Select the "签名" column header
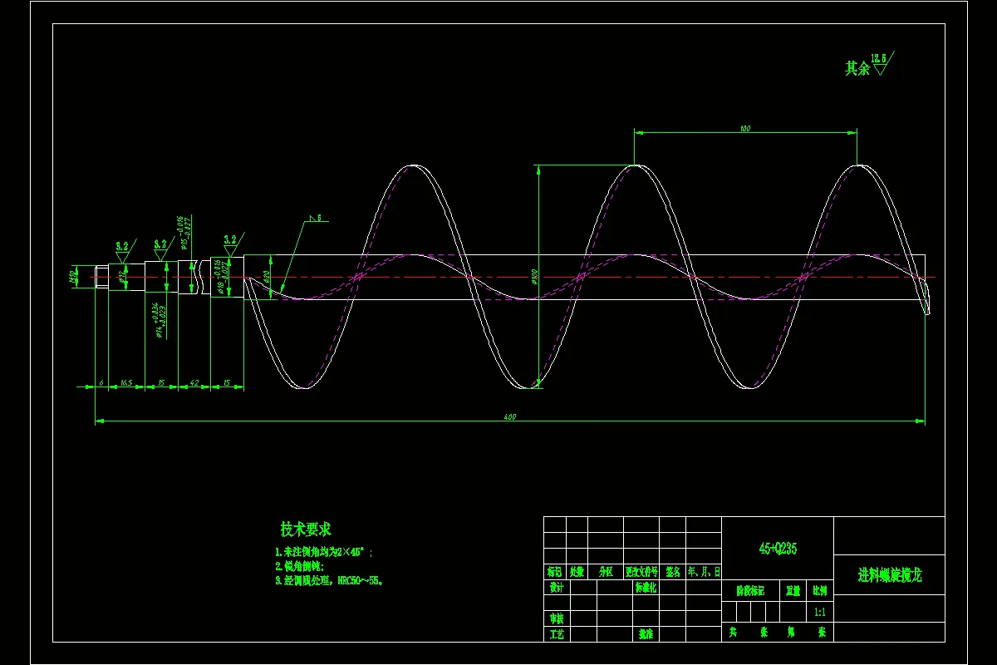This screenshot has width=997, height=665. [x=673, y=572]
